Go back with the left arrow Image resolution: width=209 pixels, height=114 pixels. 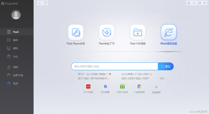click(x=40, y=3)
